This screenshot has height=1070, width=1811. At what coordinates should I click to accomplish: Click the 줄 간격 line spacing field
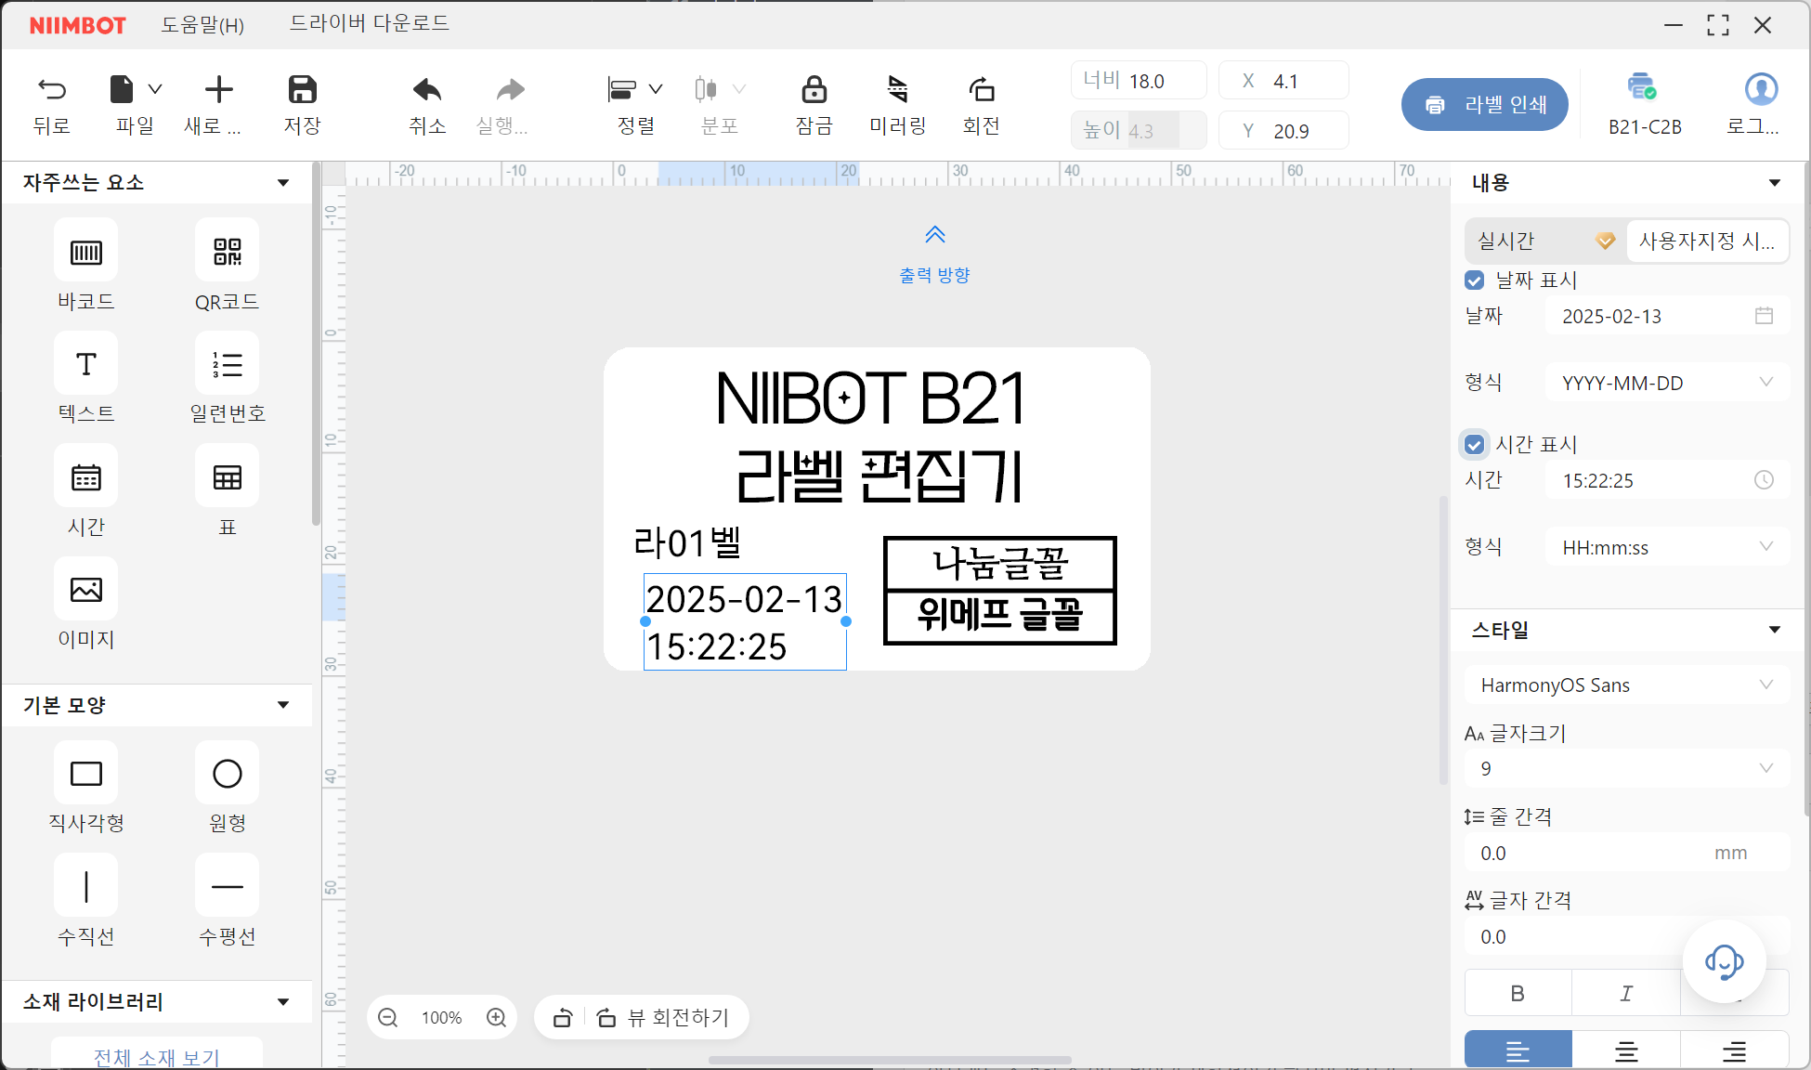coord(1626,853)
